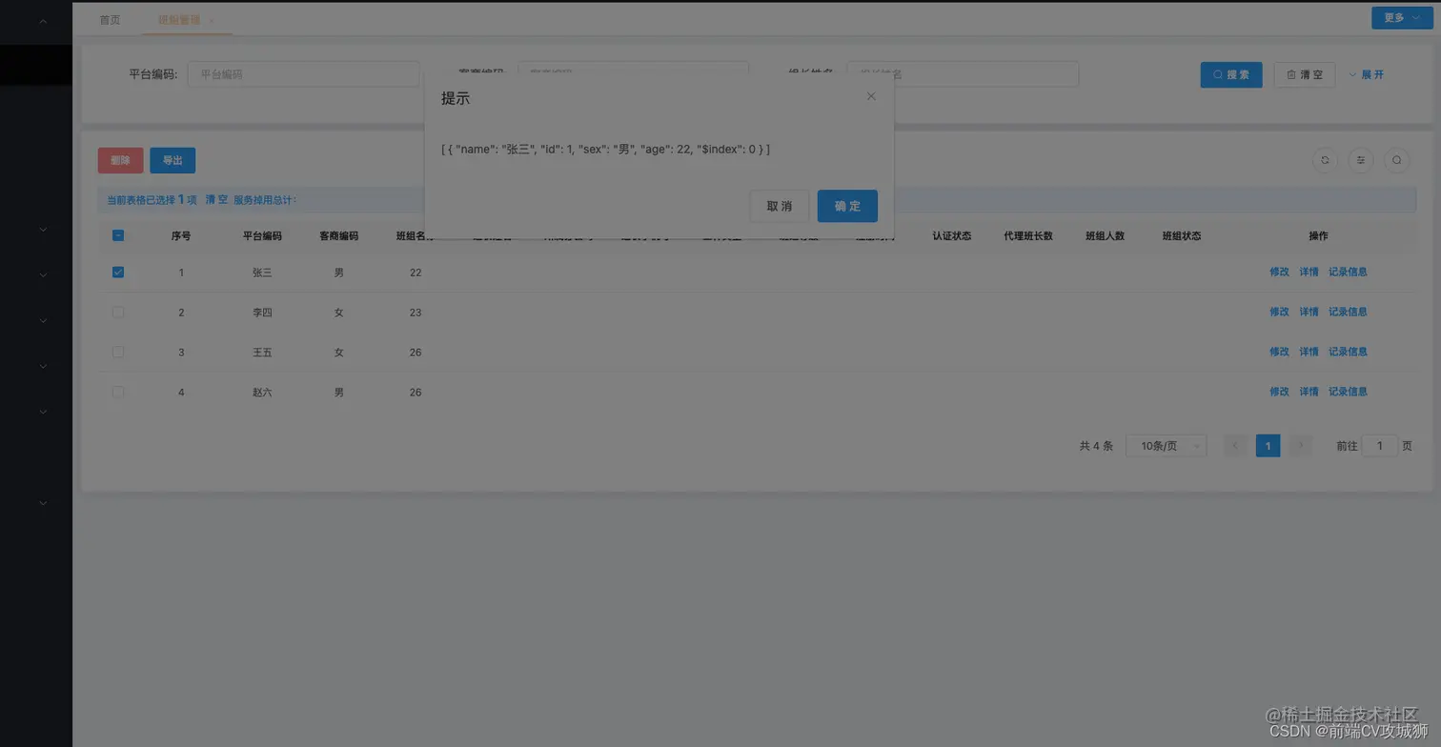Click the 操作 column header
The image size is (1441, 747).
1318,236
